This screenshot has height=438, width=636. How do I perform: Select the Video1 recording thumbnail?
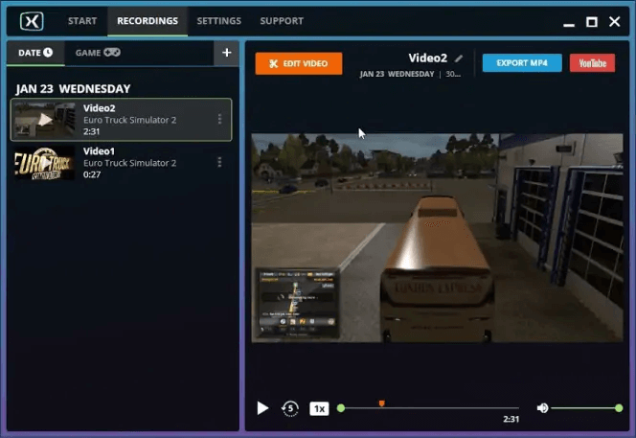coord(45,163)
